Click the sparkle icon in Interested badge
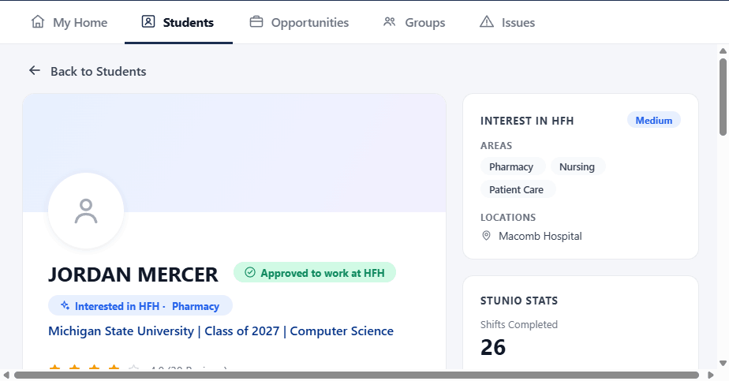This screenshot has width=729, height=381. tap(65, 306)
